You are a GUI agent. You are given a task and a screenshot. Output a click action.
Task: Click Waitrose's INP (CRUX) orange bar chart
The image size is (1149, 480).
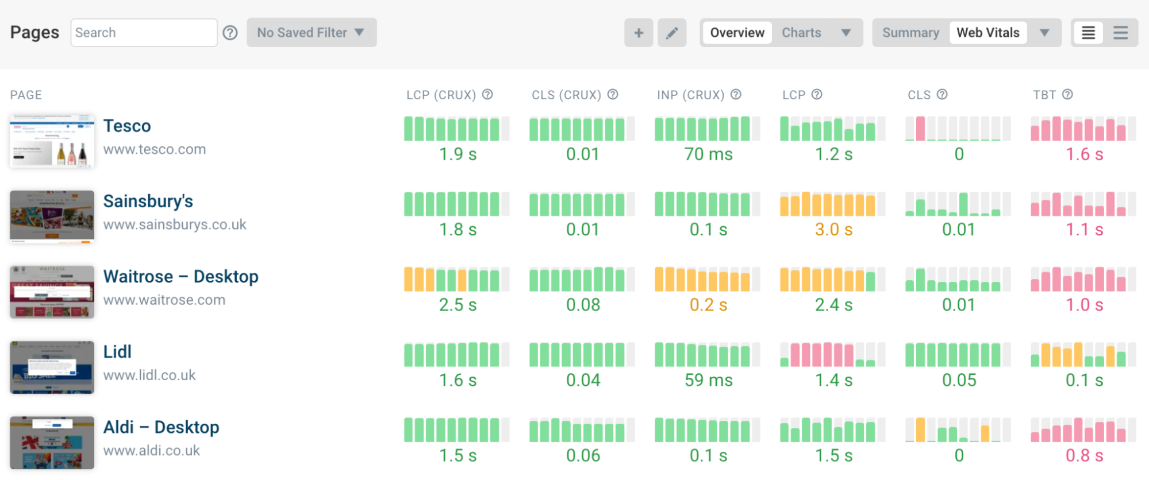708,279
